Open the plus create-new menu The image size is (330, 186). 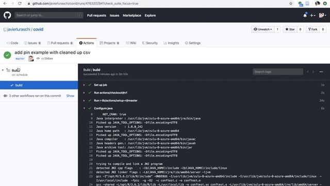(x=312, y=16)
